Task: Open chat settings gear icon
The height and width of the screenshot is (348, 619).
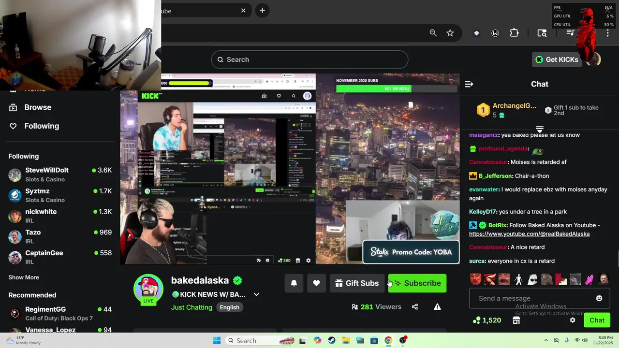Action: pyautogui.click(x=573, y=320)
